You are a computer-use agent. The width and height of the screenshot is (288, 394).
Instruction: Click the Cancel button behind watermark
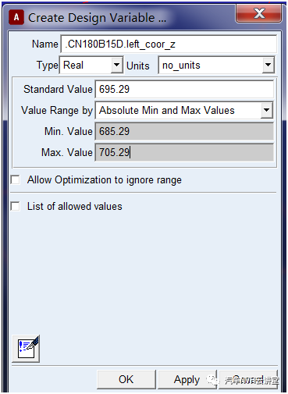coord(248,379)
